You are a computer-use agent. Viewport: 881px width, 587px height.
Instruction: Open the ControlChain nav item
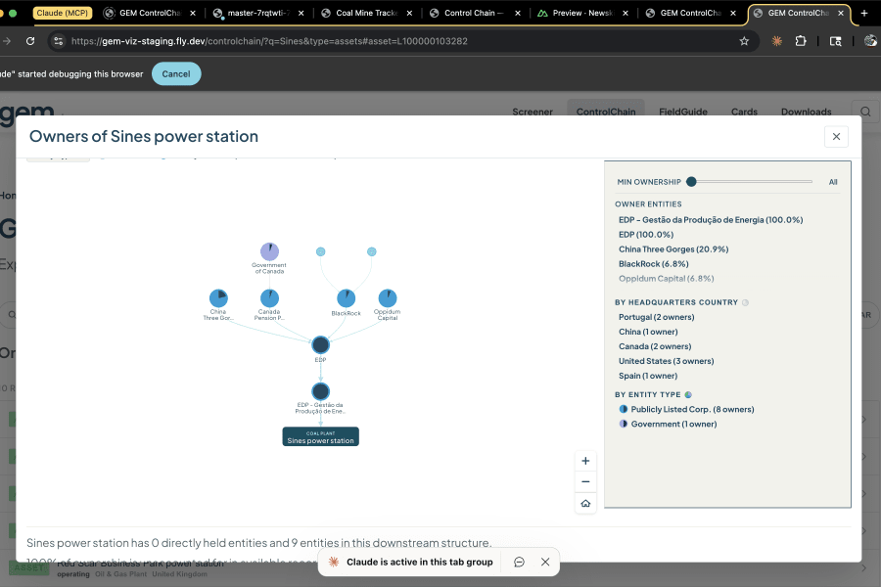[x=606, y=112]
